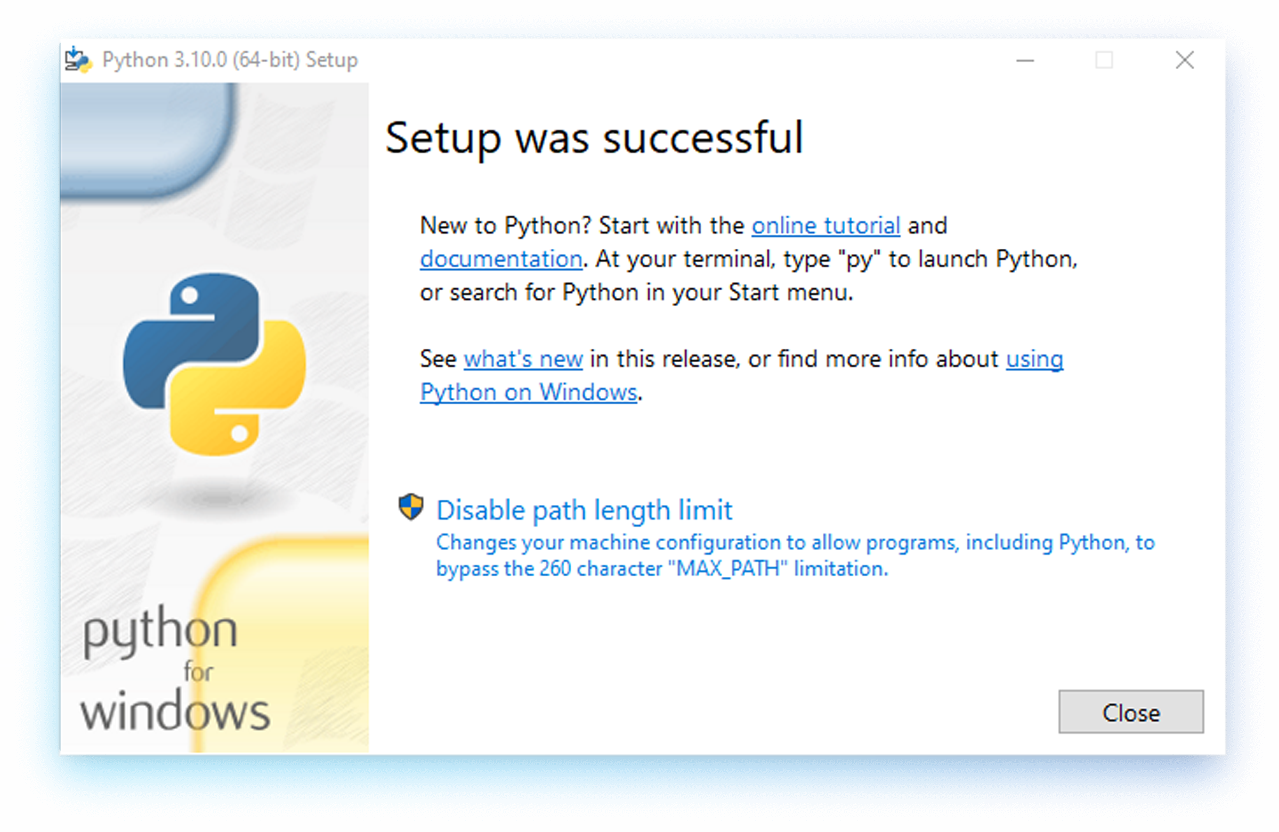
Task: Click the UAC shield beside Disable path length limit
Action: 411,507
